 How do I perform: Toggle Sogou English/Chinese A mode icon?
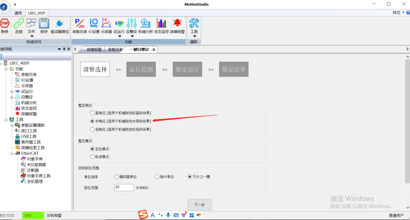[x=153, y=215]
